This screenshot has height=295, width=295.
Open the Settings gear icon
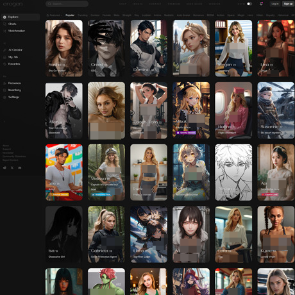(x=4, y=97)
